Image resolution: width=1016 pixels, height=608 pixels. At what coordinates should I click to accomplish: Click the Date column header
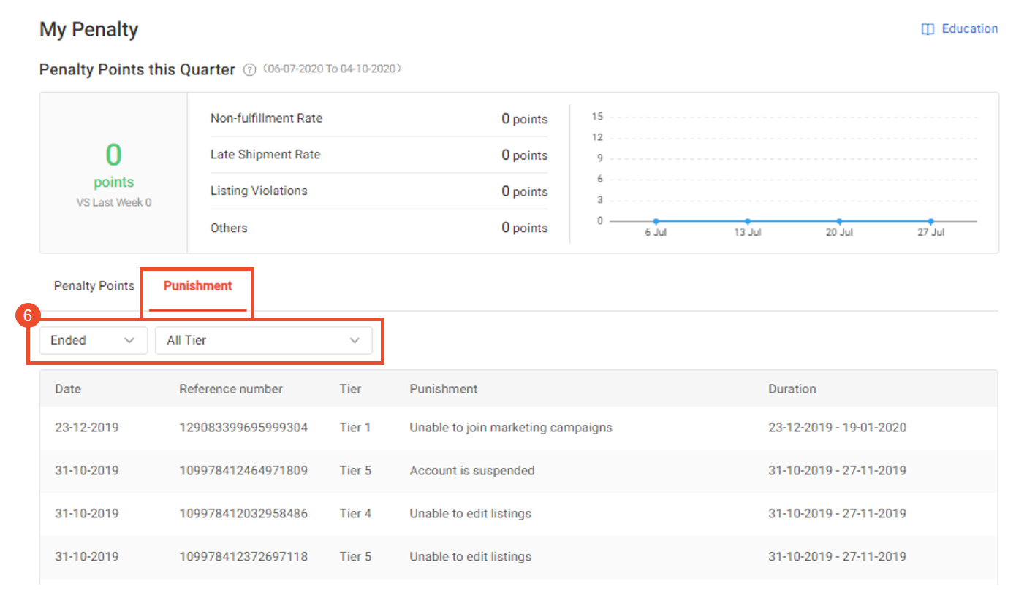(68, 389)
